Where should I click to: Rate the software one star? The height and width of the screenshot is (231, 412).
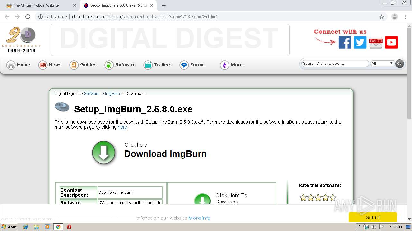pos(303,198)
